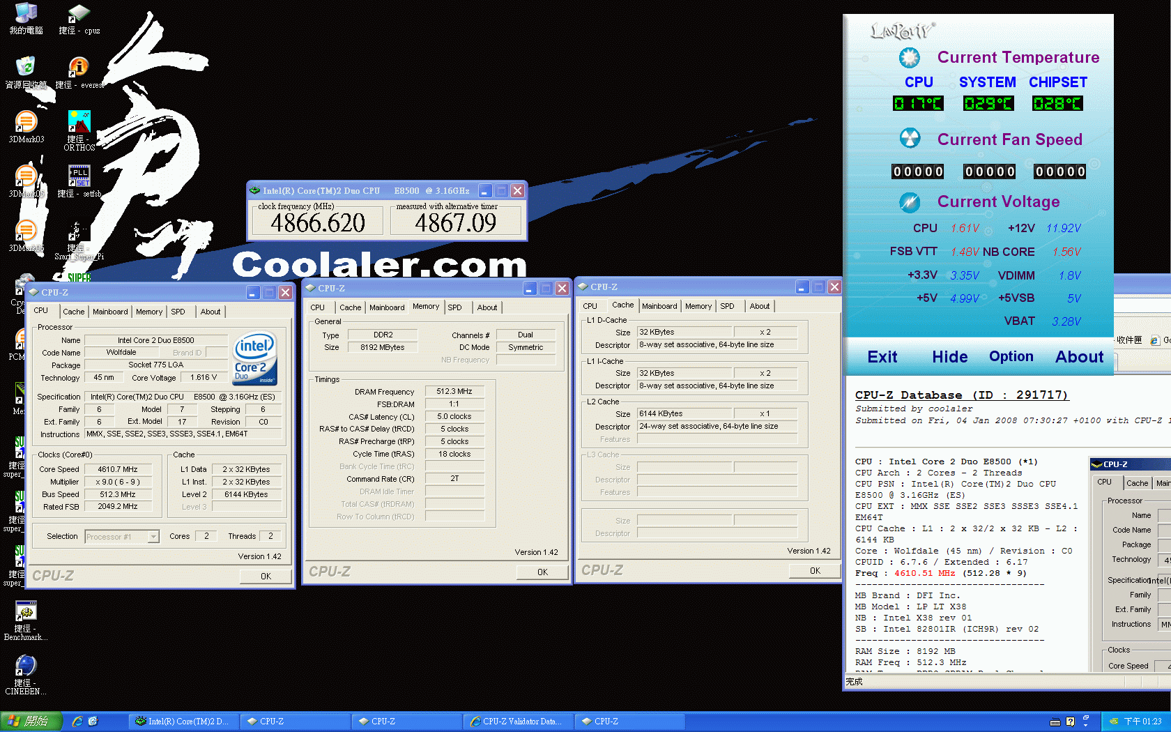
Task: Click the memory Size 8192 MBytes field
Action: [382, 347]
